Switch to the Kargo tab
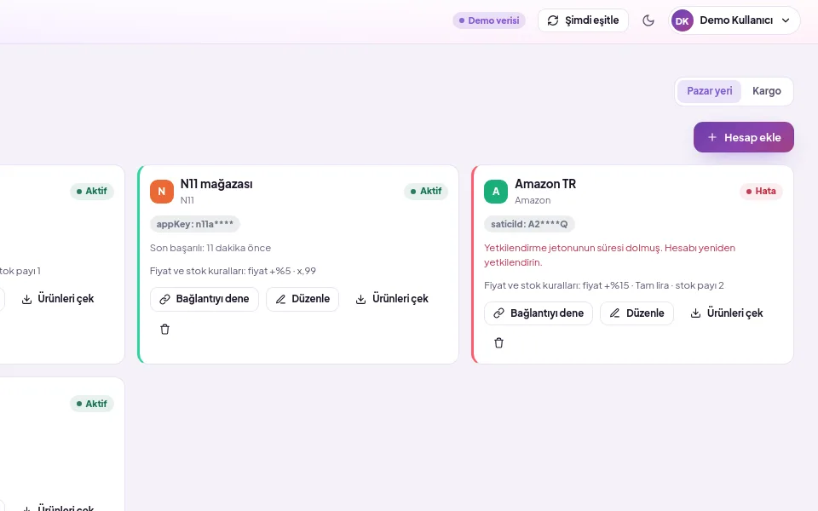Viewport: 818px width, 511px height. [766, 91]
